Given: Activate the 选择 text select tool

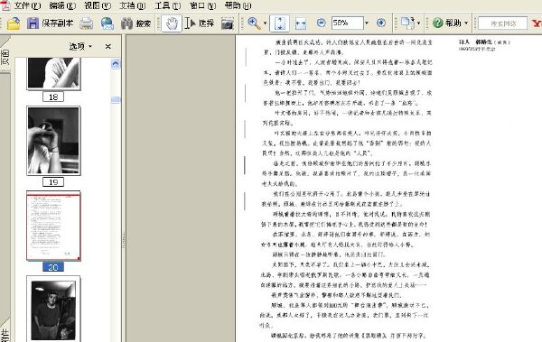Looking at the screenshot, I should click(200, 23).
